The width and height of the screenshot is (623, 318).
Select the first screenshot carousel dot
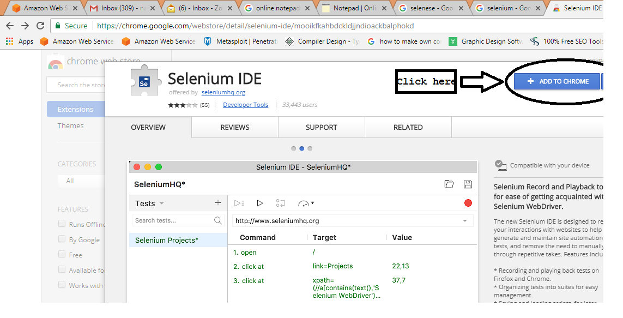tap(293, 149)
